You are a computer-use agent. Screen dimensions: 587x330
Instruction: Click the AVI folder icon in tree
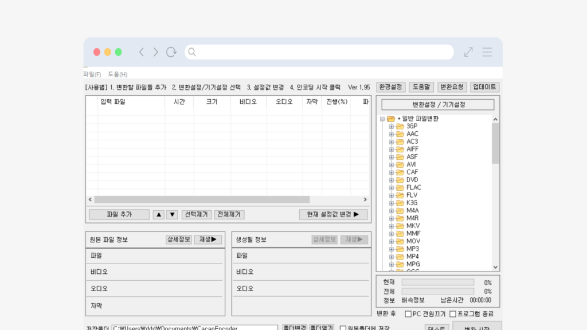coord(400,164)
